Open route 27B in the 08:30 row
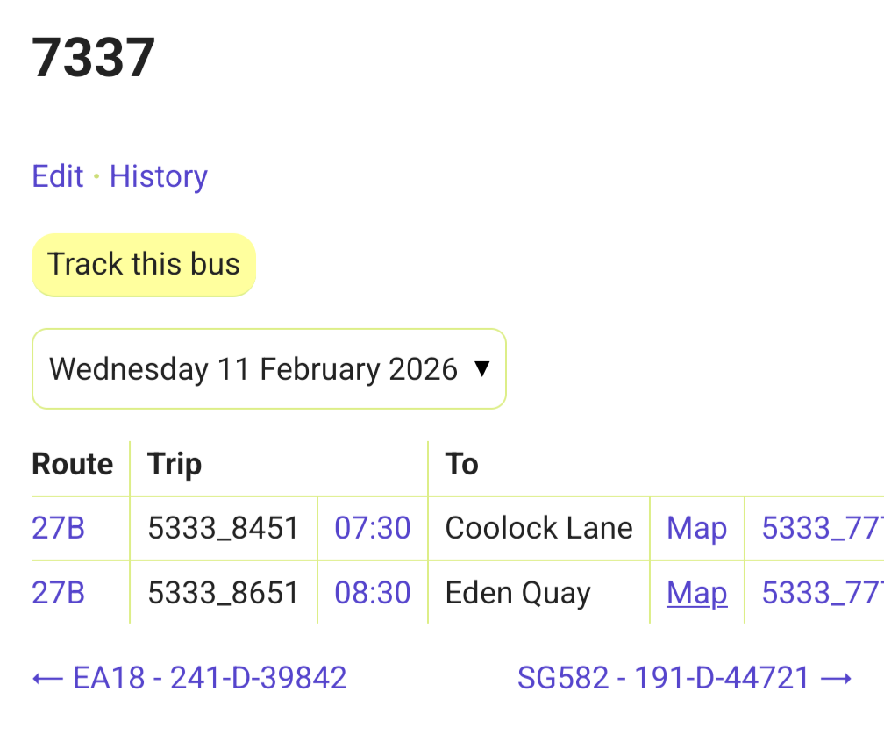 click(58, 593)
